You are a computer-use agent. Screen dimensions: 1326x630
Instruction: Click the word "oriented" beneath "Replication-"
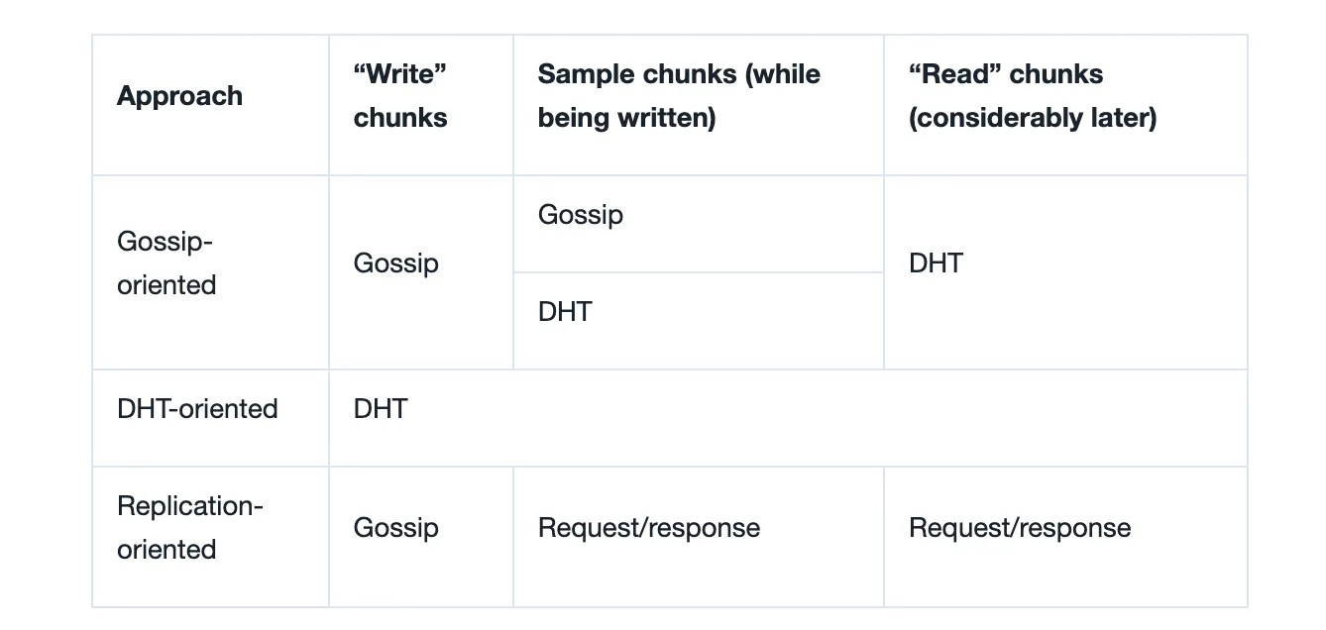[x=166, y=549]
